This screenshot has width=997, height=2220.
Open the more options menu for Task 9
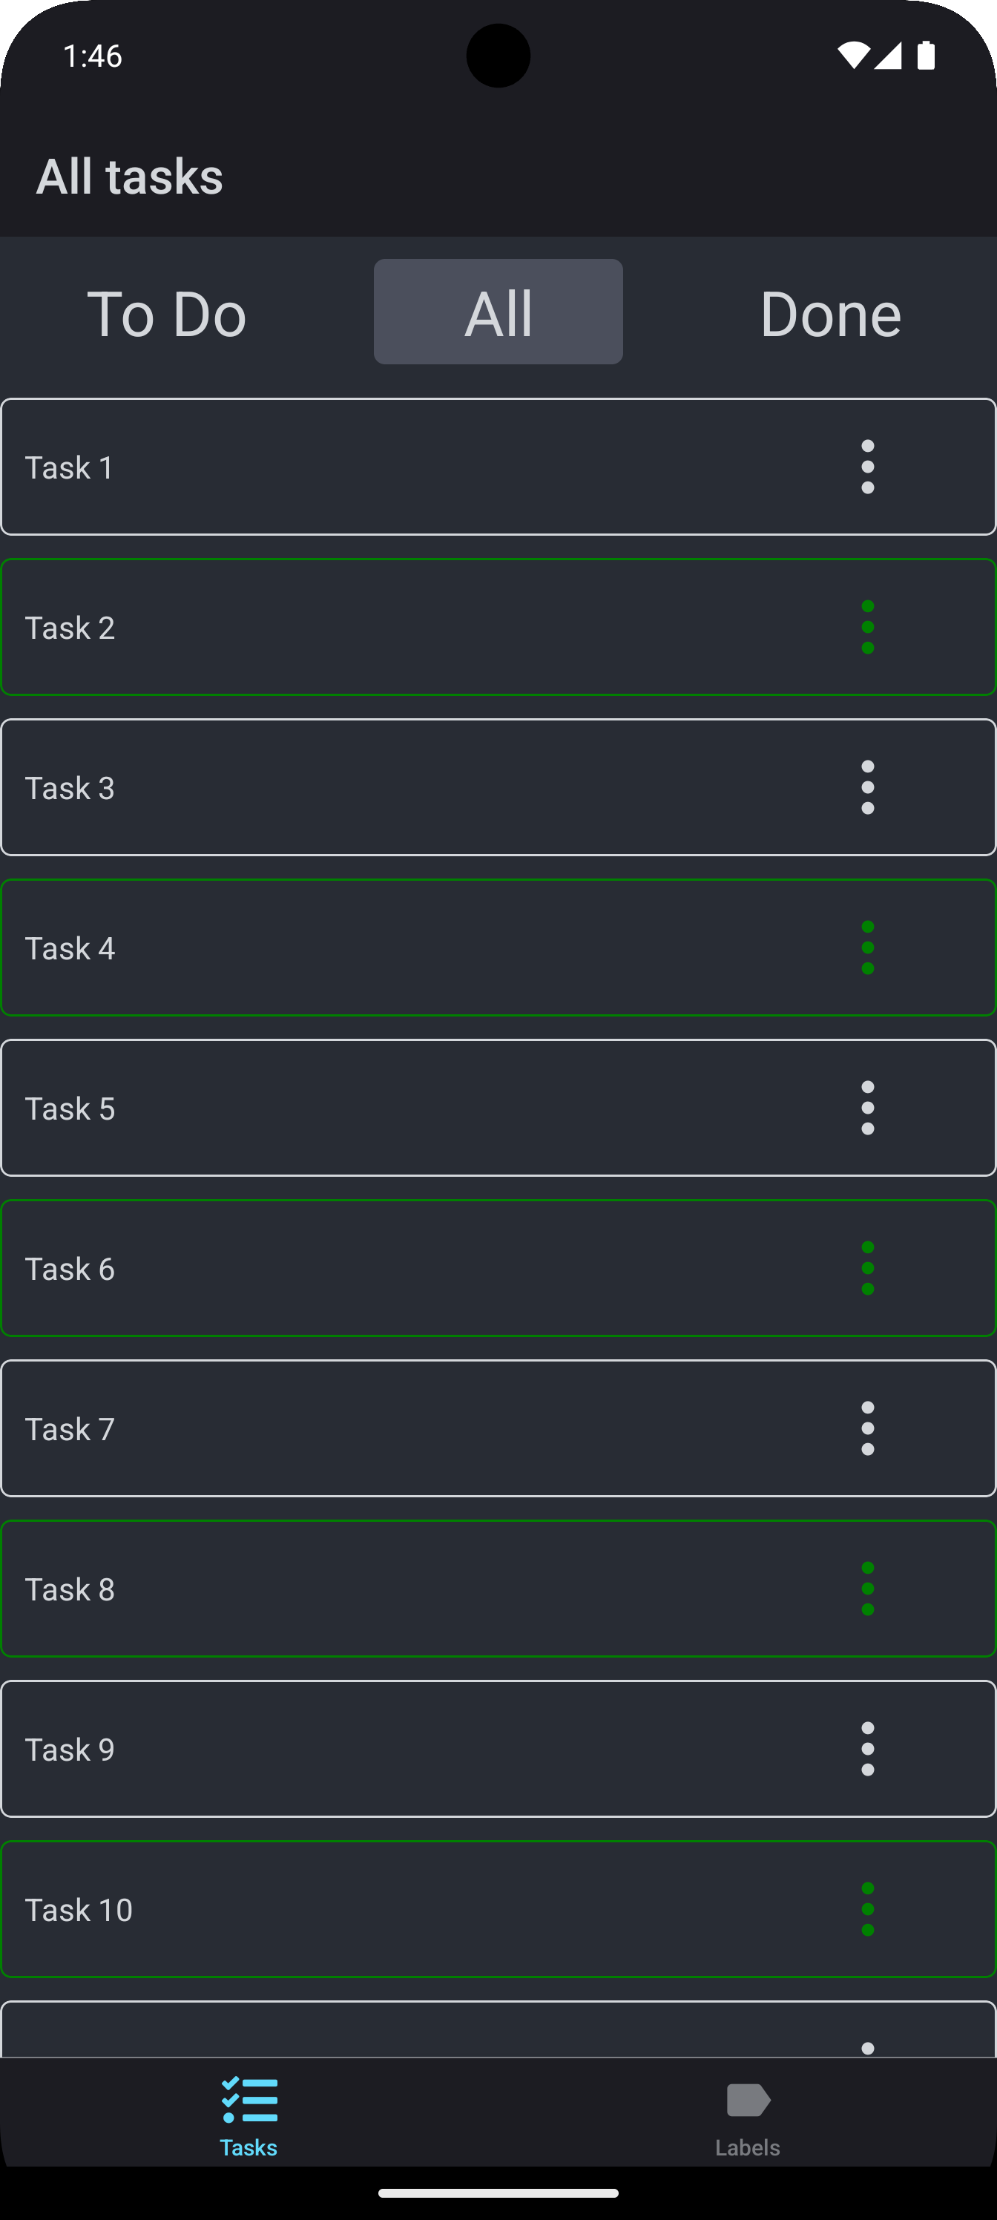point(867,1749)
